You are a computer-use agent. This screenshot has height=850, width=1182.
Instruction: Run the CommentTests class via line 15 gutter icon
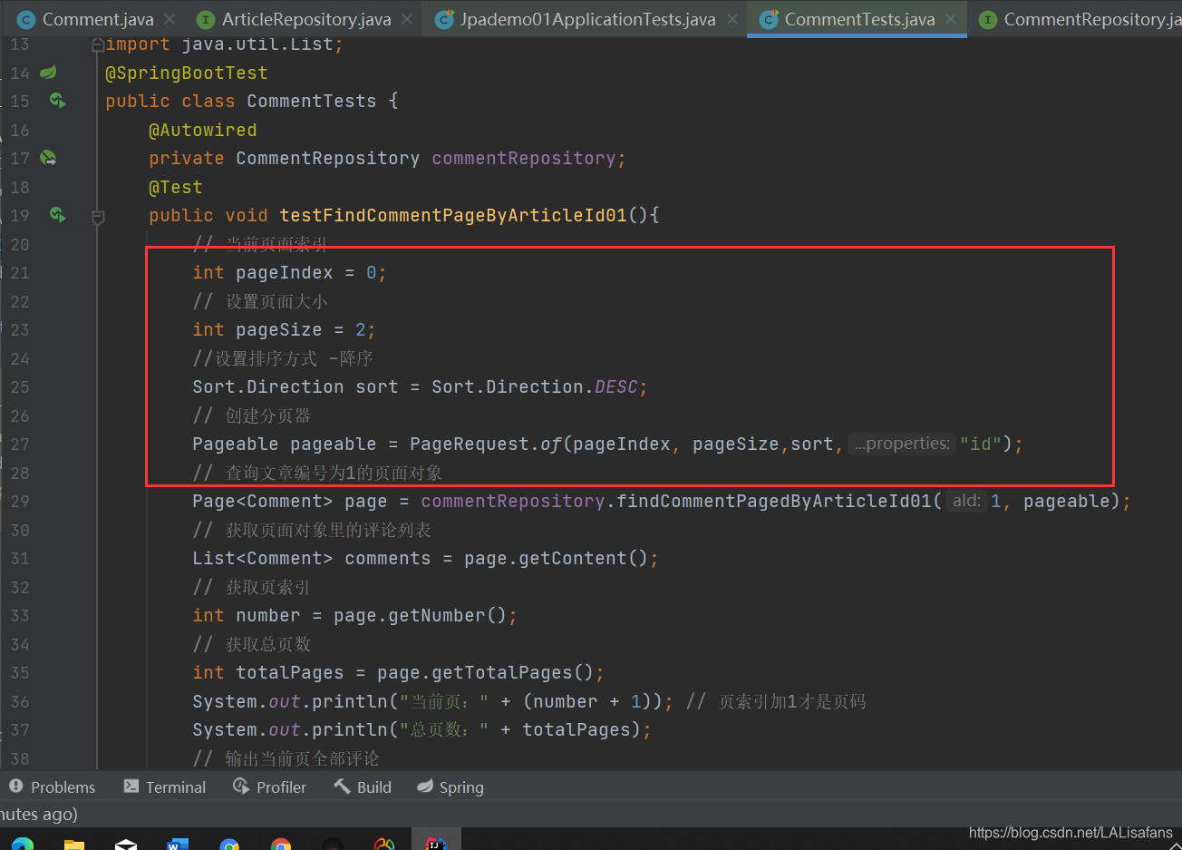[57, 101]
